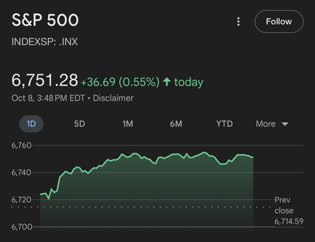
Task: Click the current price 6,751.28
Action: (x=45, y=81)
